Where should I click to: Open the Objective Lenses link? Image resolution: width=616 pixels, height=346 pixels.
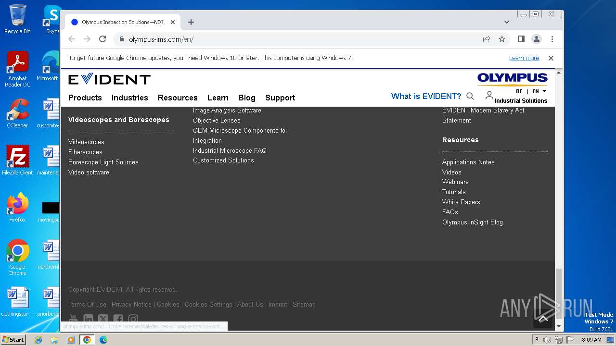pos(217,120)
